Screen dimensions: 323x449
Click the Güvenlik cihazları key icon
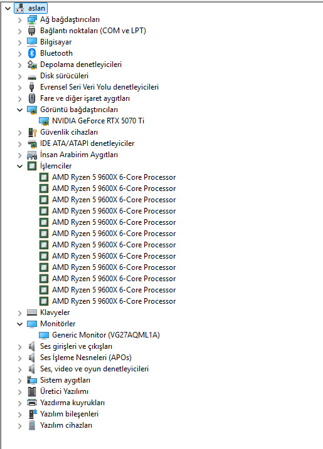click(32, 132)
